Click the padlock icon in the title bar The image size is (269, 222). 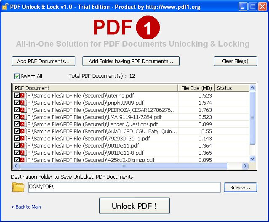[x=5, y=6]
